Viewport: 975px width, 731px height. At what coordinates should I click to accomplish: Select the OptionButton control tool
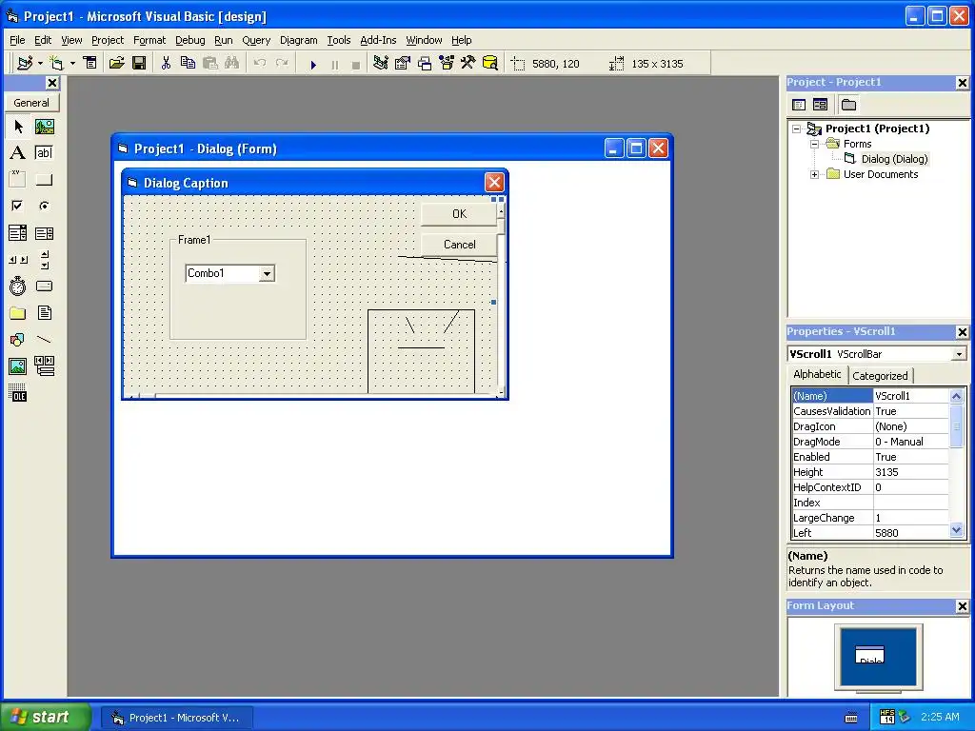click(44, 206)
